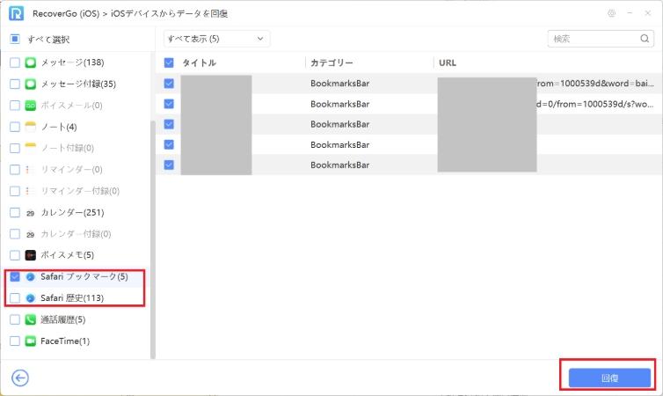Select the 通話履歴(5) category label
The image size is (663, 396).
(x=63, y=319)
